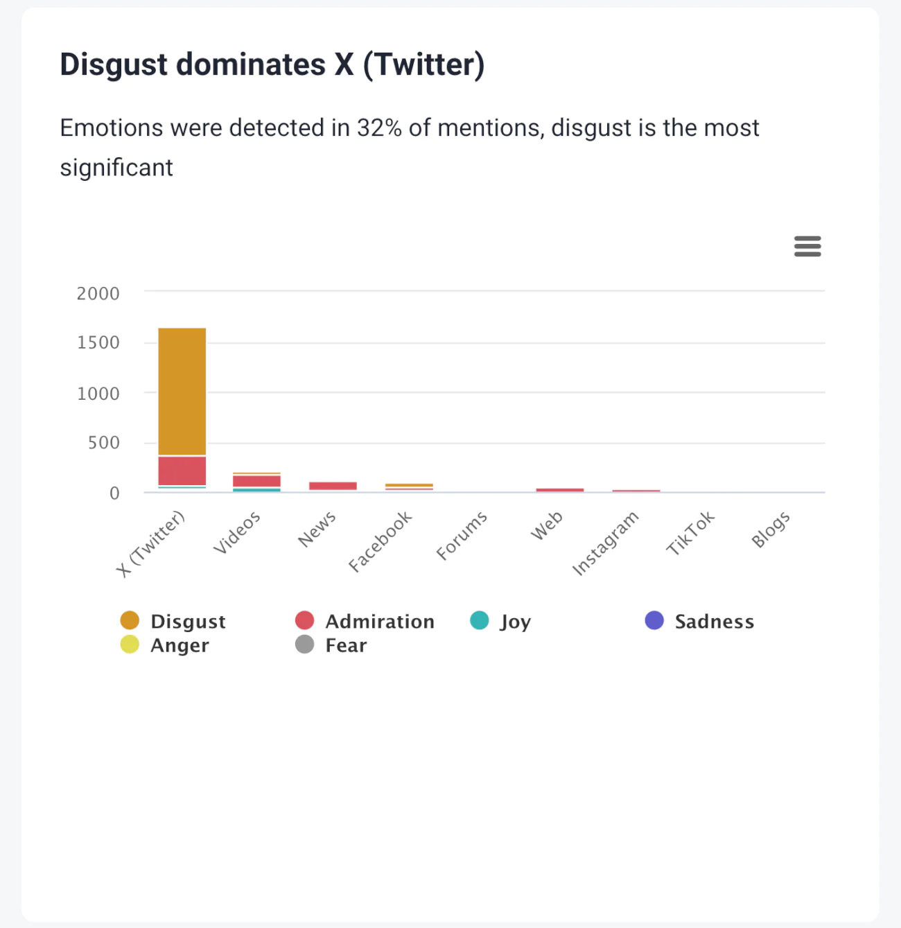
Task: Open the chart export hamburger menu
Action: point(807,247)
